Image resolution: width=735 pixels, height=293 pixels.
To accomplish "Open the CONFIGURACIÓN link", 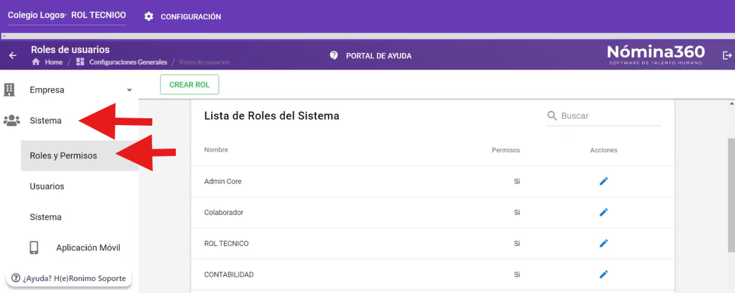I will click(x=191, y=17).
